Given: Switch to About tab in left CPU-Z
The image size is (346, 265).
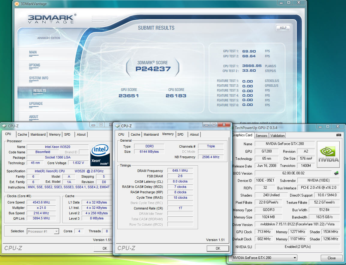Looking at the screenshot, I should coord(81,134).
